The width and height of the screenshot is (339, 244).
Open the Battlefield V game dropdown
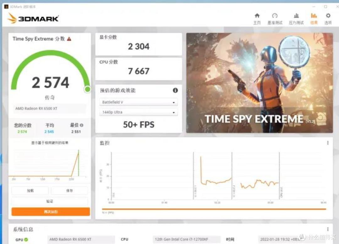(x=139, y=102)
